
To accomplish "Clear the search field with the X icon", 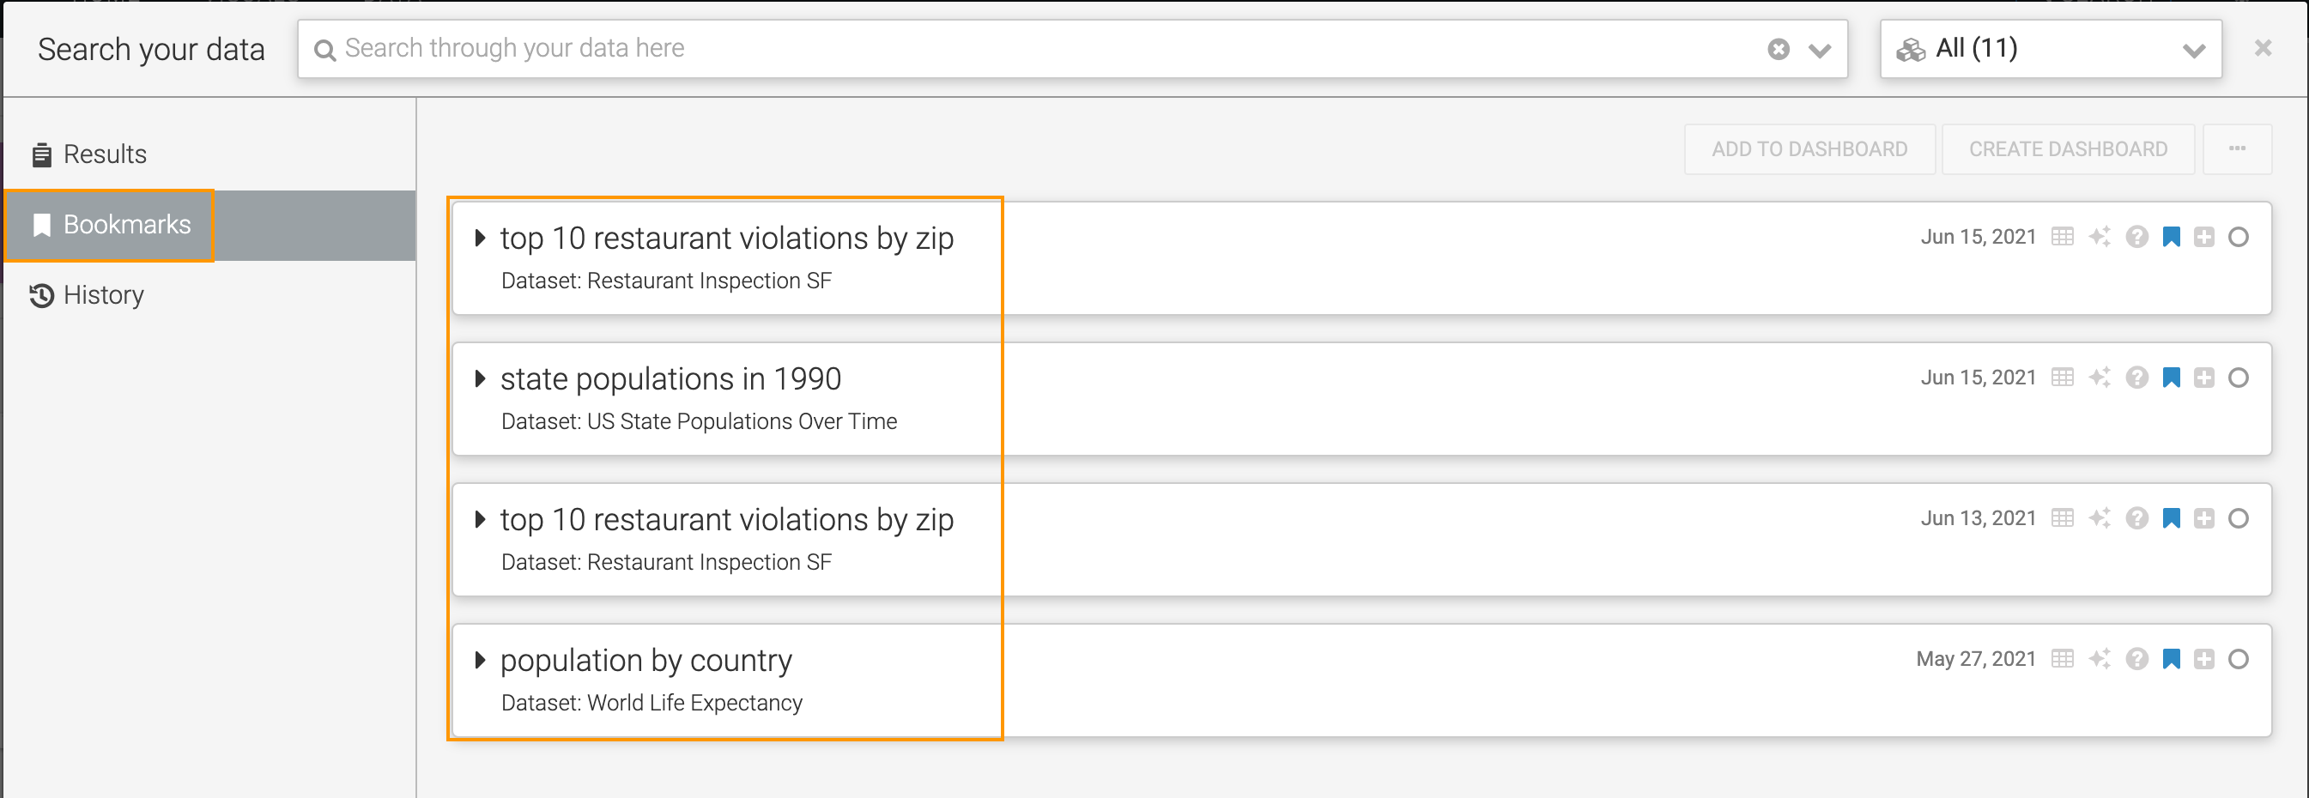I will point(1779,49).
